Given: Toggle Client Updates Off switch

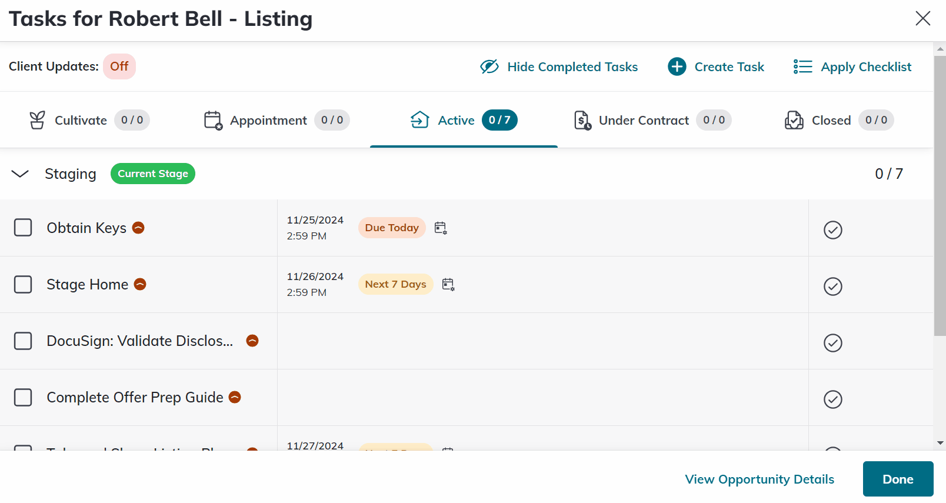Looking at the screenshot, I should tap(119, 66).
